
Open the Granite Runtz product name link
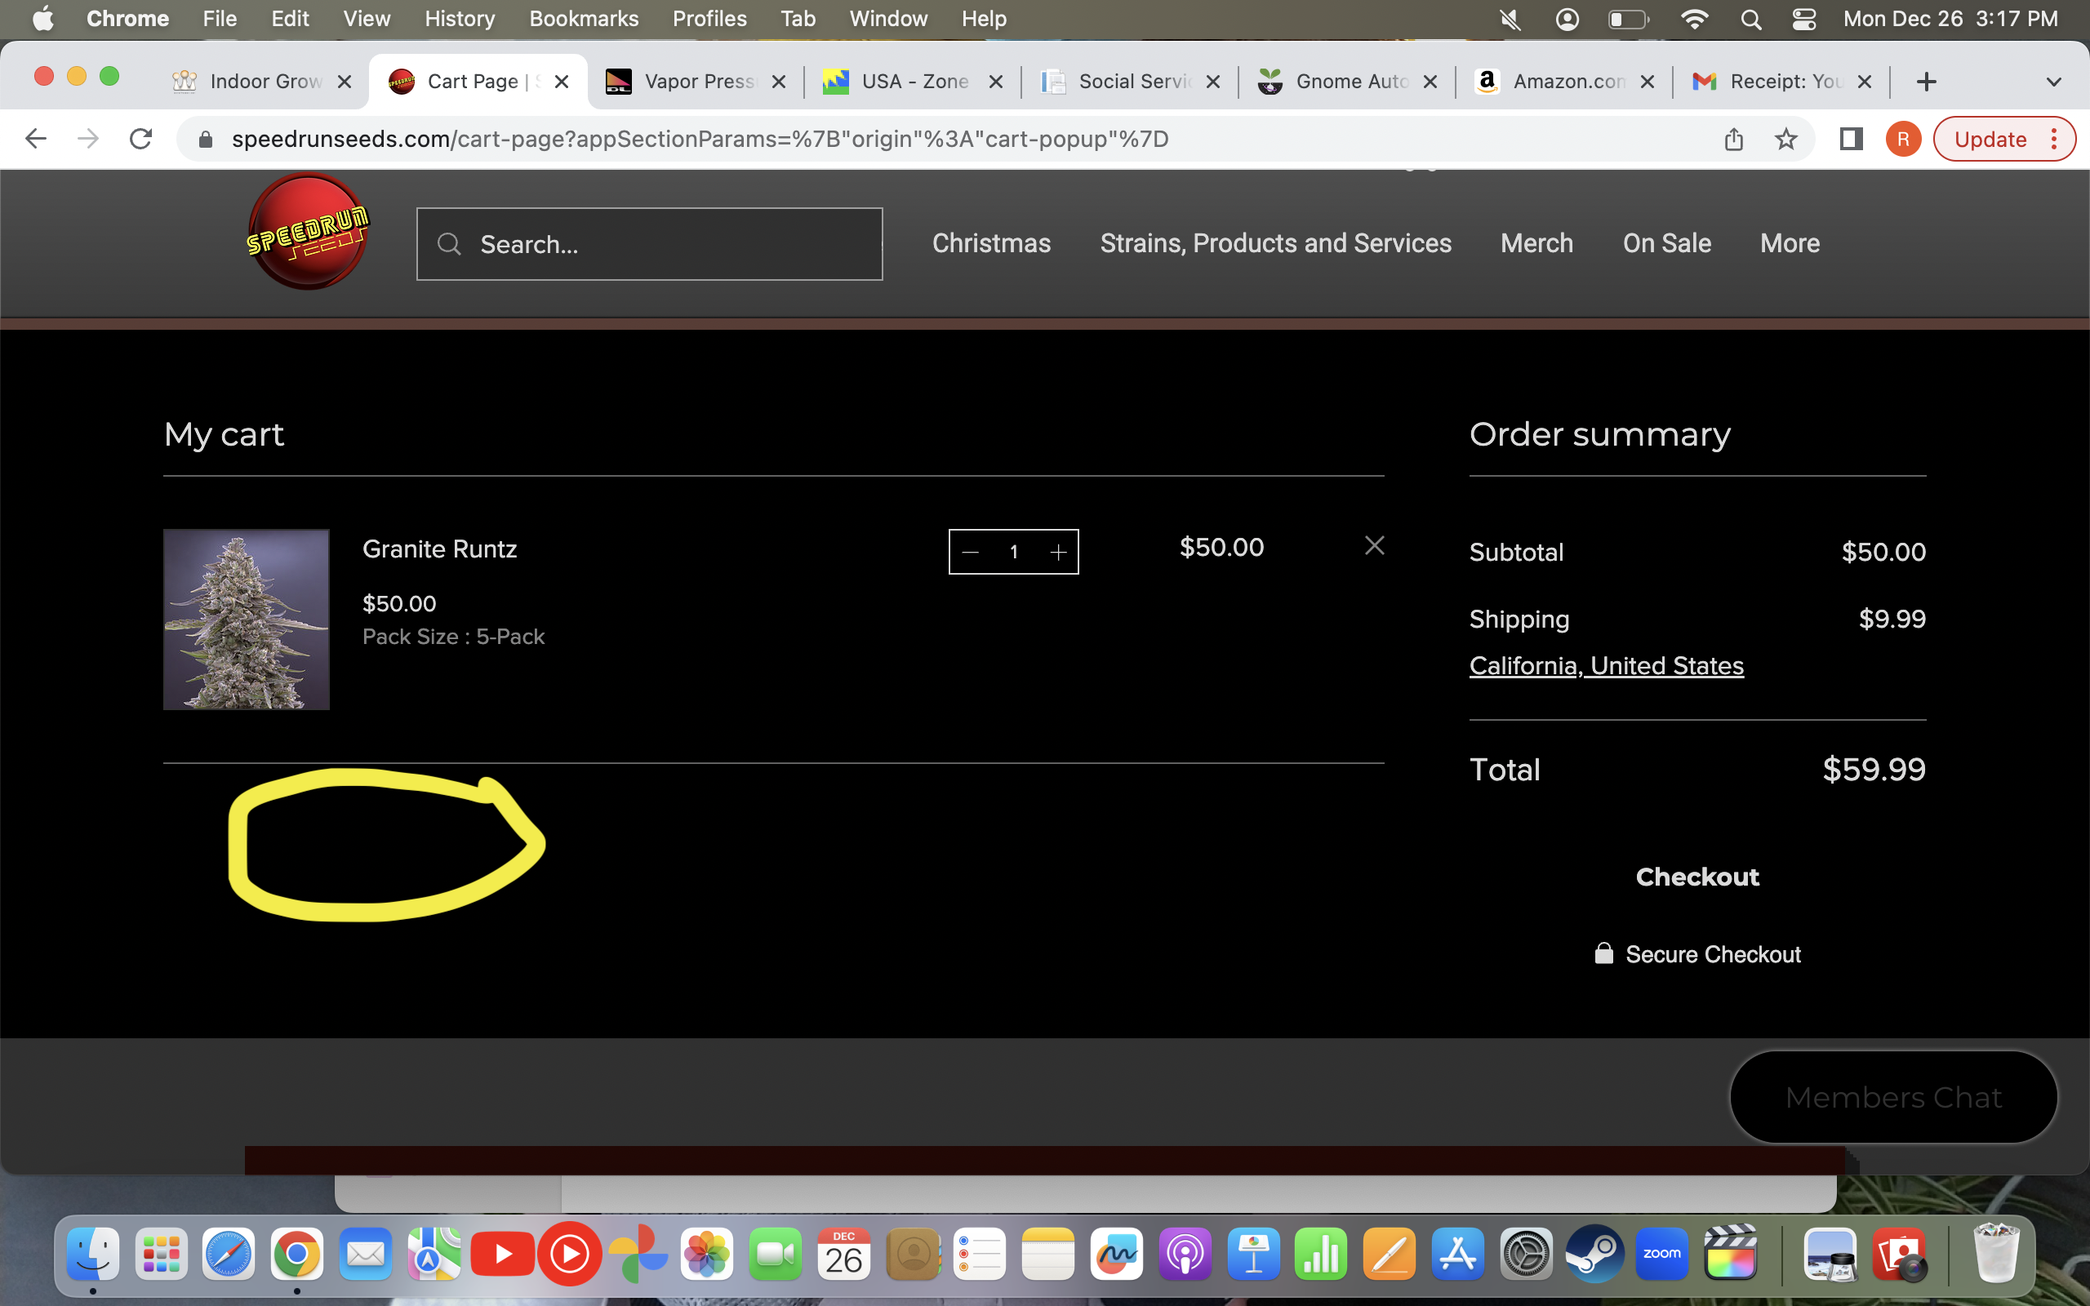point(439,549)
